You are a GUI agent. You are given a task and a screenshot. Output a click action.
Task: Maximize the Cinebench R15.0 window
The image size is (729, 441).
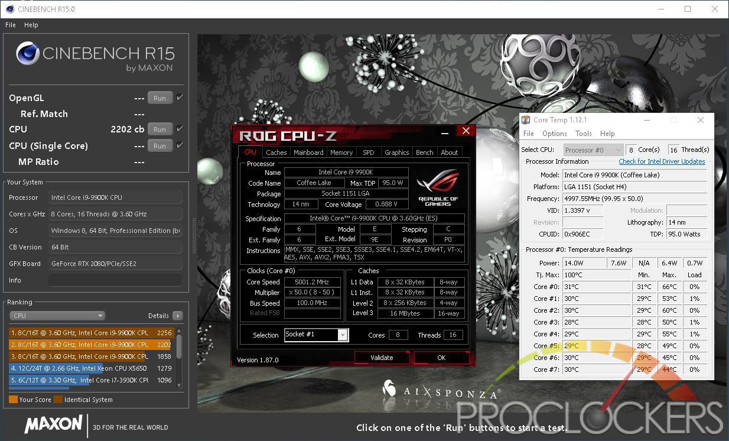pos(688,9)
